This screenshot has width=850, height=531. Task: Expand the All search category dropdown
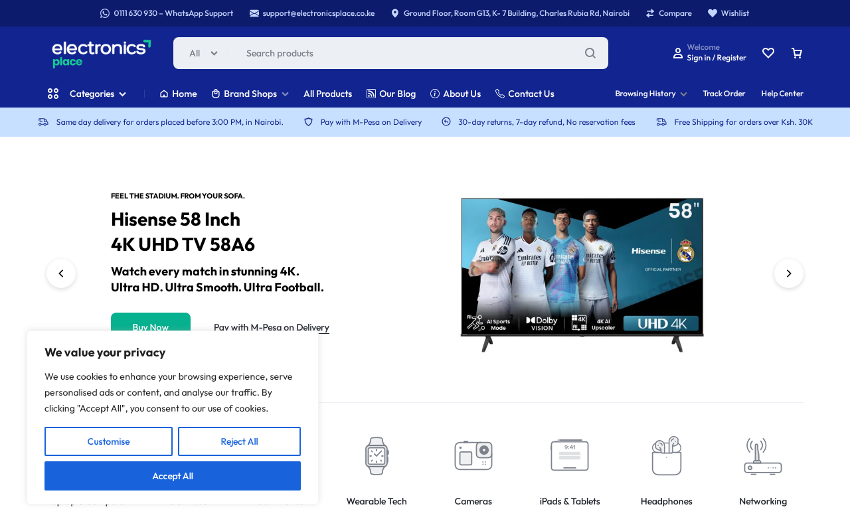click(204, 53)
